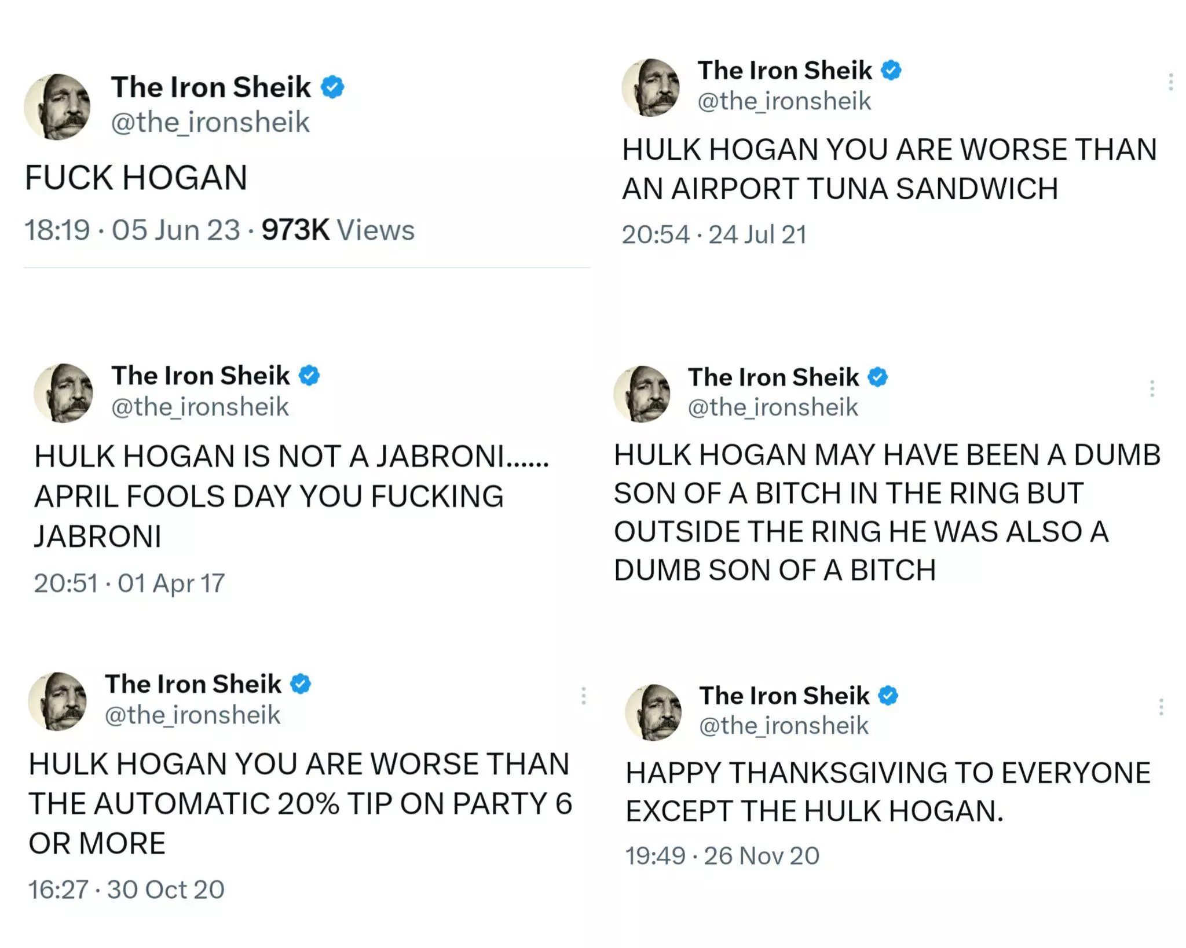Open three-dot menu on automatic 20% tip tweet
This screenshot has width=1186, height=948.
[584, 696]
